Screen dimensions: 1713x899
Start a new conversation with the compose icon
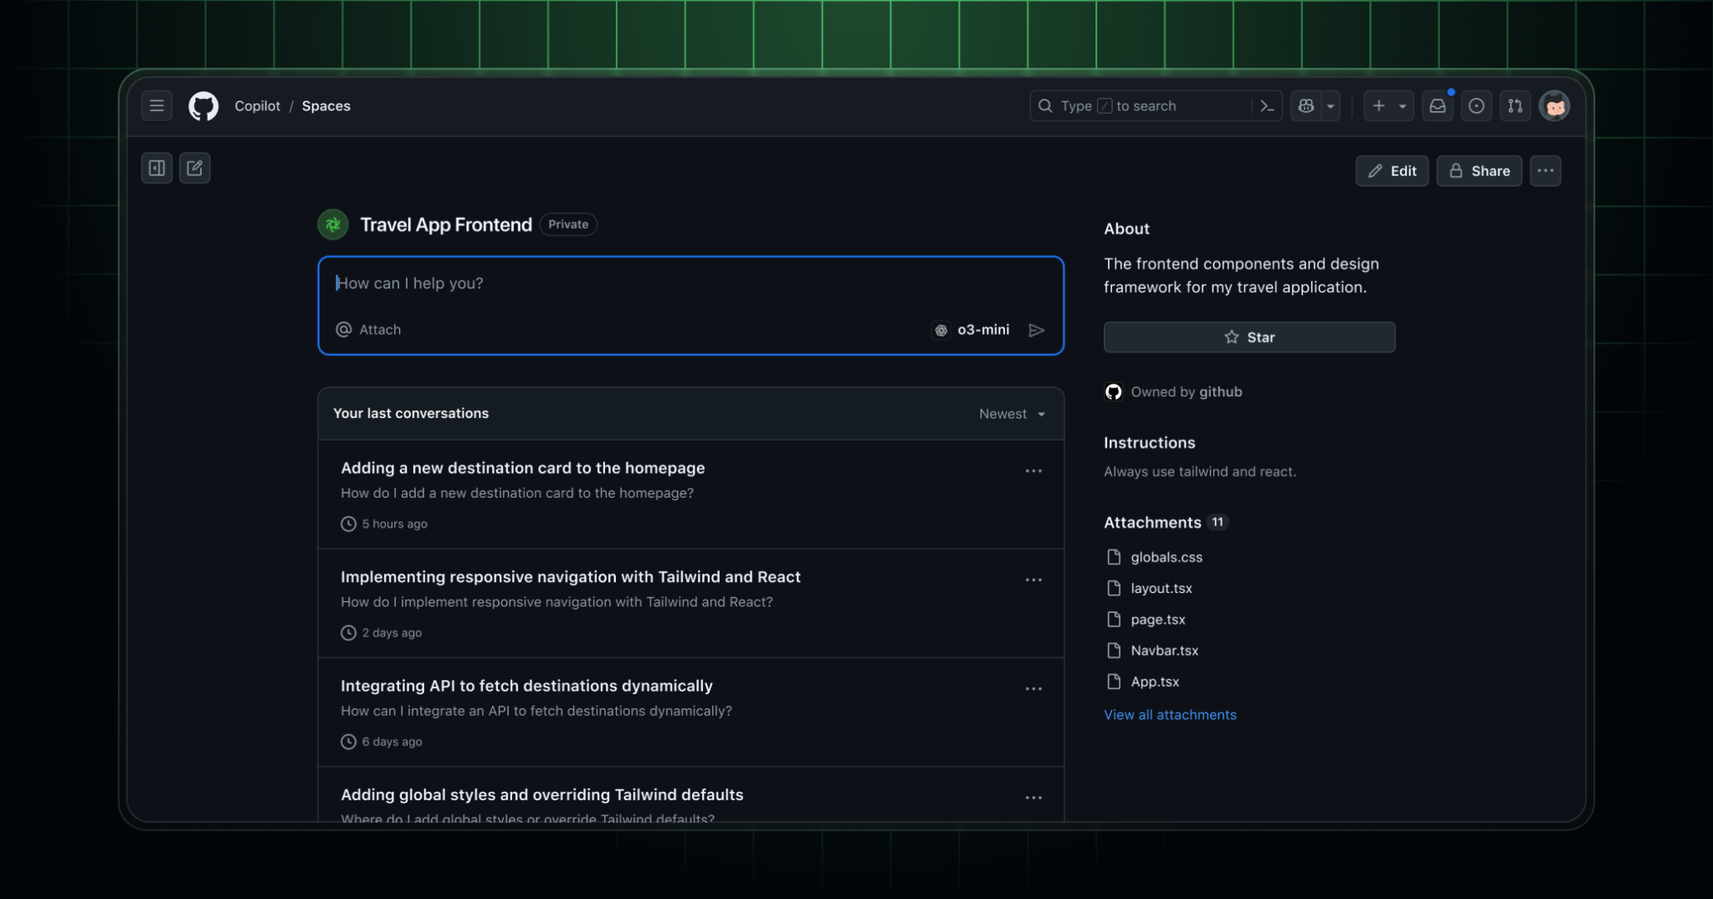pos(194,167)
